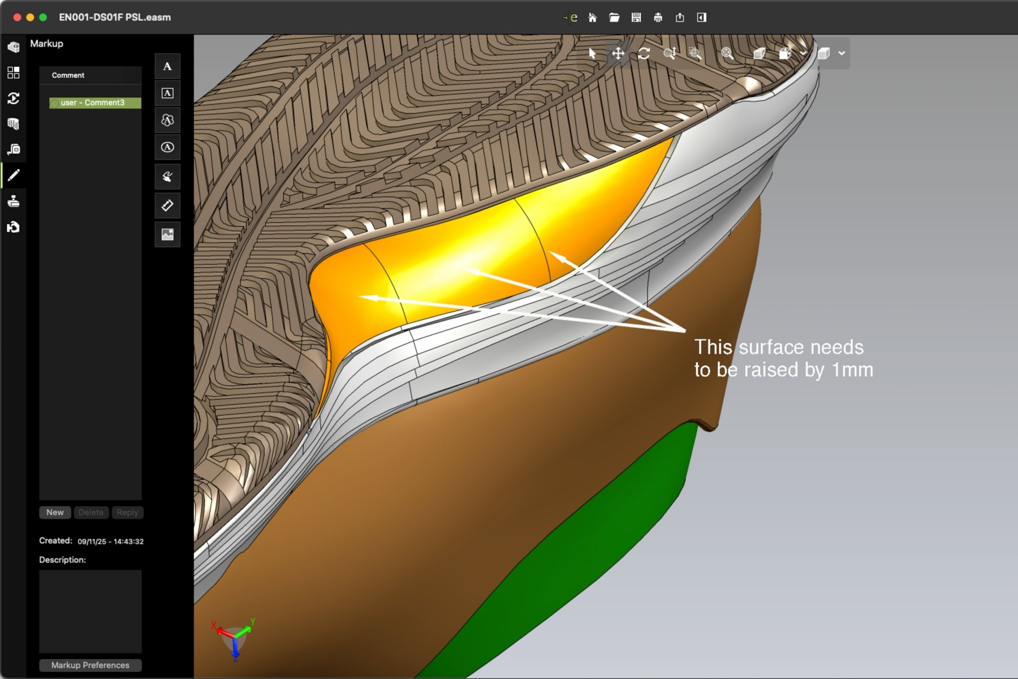1018x679 pixels.
Task: Click inside the Description text box
Action: point(90,611)
